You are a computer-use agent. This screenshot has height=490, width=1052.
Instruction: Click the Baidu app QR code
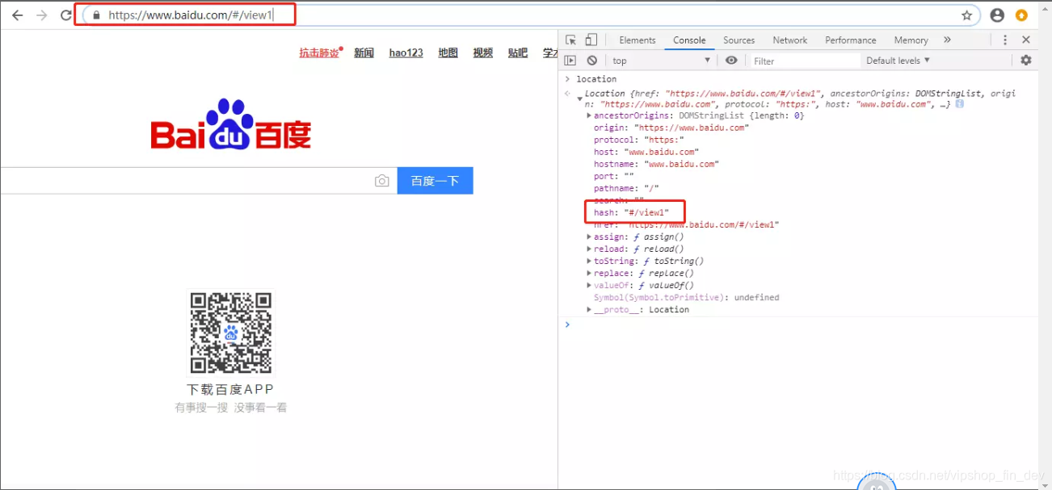[x=231, y=333]
